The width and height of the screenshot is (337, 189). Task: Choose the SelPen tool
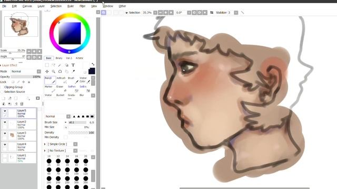pos(73,89)
